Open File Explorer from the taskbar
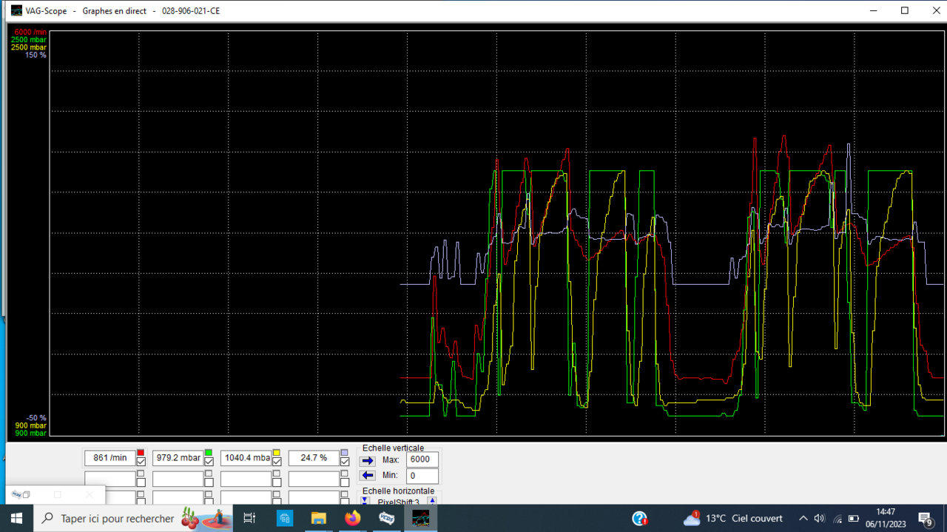 (318, 519)
